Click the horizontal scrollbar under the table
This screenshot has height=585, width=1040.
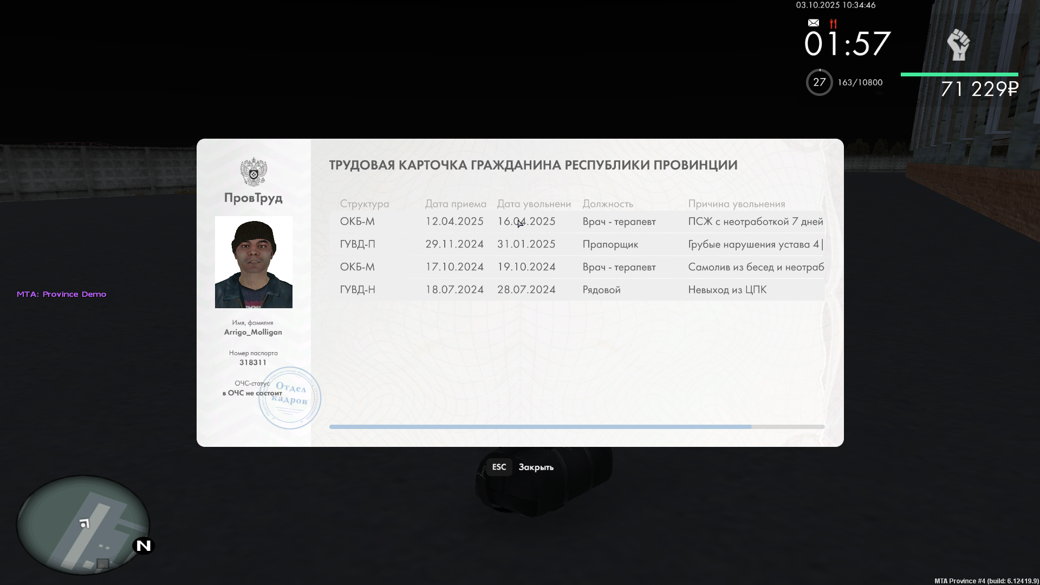tap(540, 427)
